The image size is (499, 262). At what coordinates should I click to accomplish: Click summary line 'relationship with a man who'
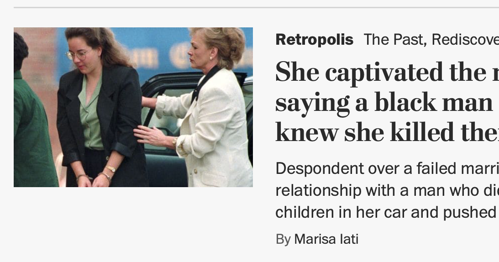(387, 190)
